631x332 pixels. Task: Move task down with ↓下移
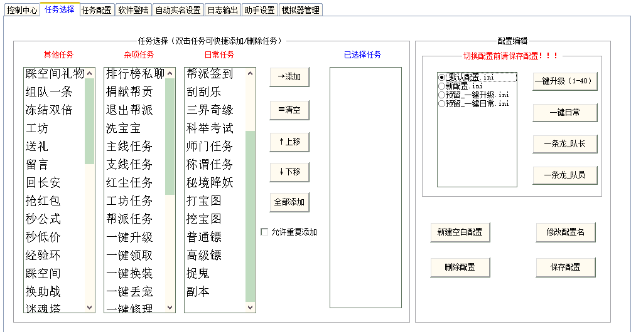[x=289, y=172]
